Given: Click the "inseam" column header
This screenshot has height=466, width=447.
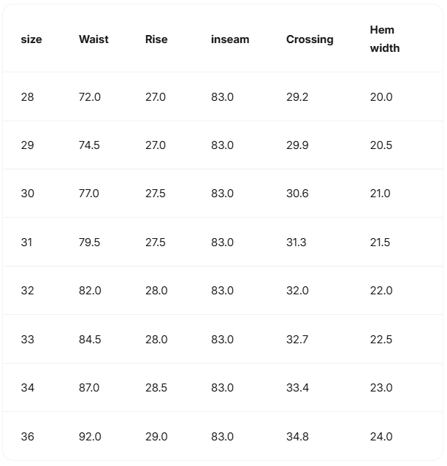Looking at the screenshot, I should click(230, 39).
